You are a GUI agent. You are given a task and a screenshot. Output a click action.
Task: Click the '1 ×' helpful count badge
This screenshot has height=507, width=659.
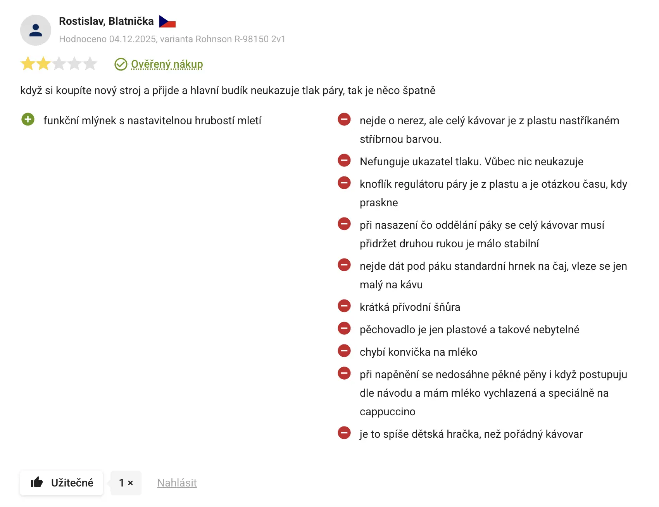126,483
